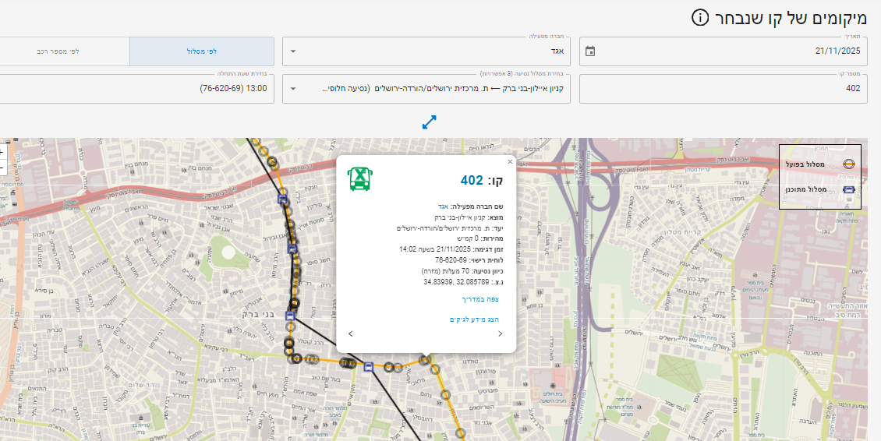Click the planned route legend bus icon
This screenshot has height=441, width=881.
point(849,189)
